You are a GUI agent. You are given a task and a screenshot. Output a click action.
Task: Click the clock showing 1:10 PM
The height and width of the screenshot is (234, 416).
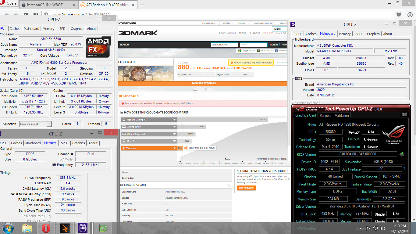click(400, 226)
